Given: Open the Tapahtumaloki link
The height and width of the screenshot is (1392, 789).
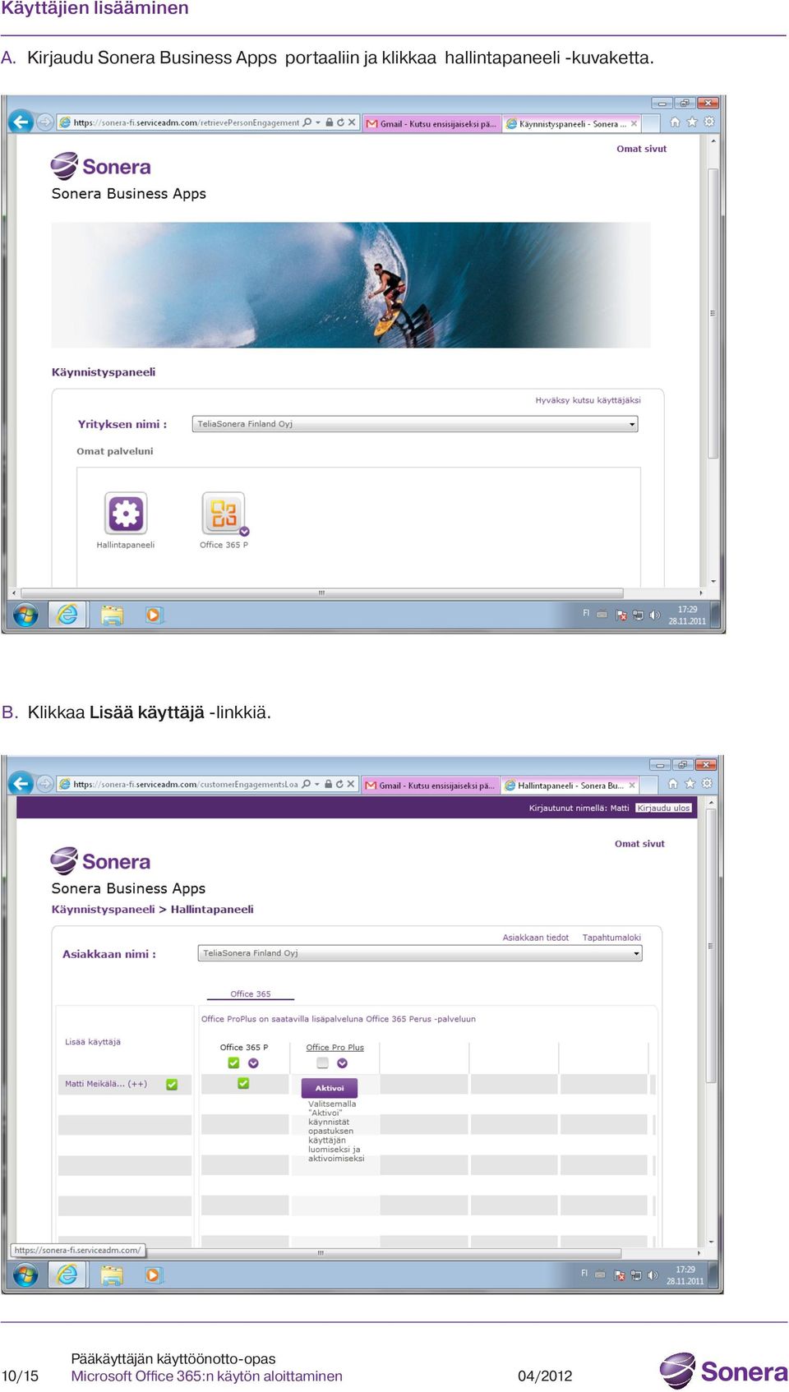Looking at the screenshot, I should pos(611,938).
